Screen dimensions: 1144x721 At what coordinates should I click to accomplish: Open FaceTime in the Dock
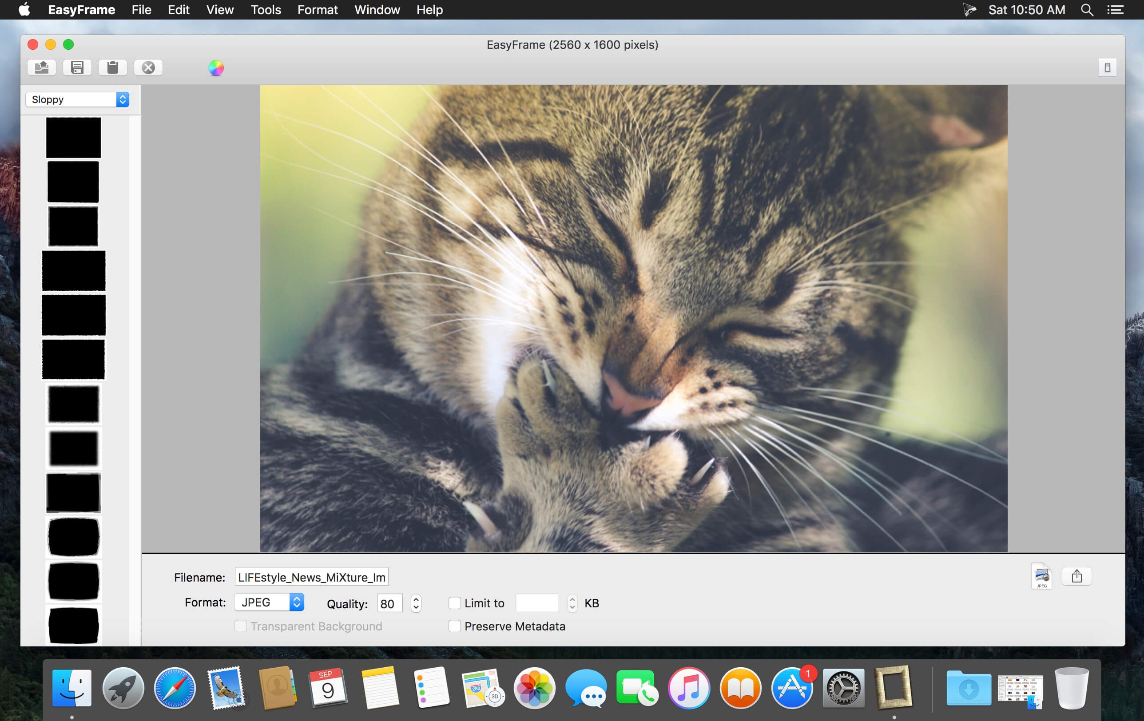pos(637,687)
